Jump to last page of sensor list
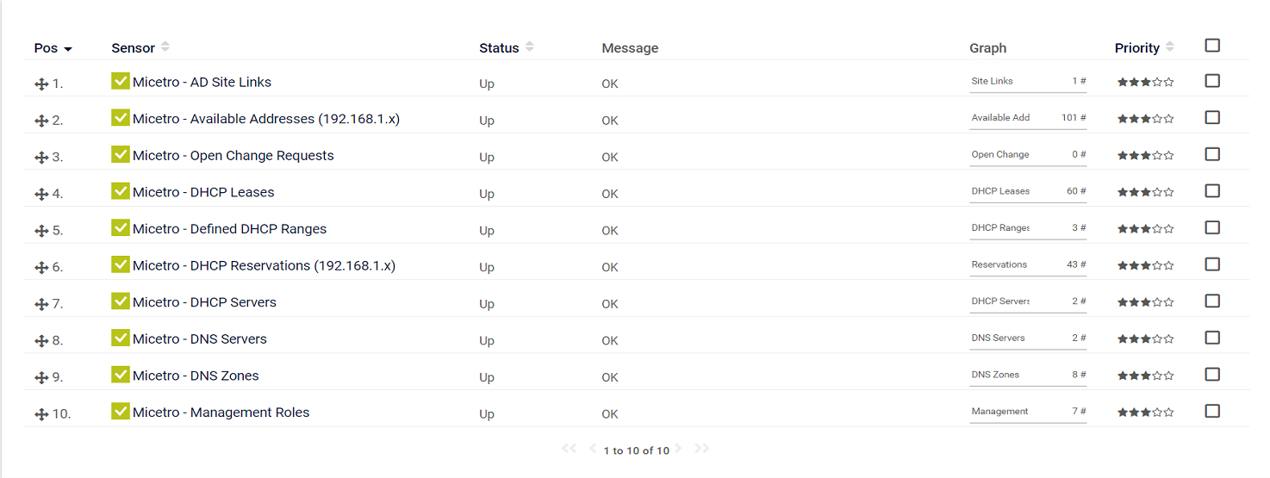1270x478 pixels. pyautogui.click(x=701, y=449)
